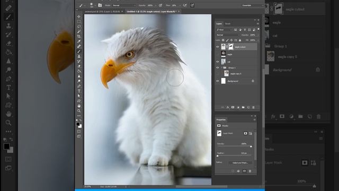Adjust the Feather slider handle

point(218,155)
